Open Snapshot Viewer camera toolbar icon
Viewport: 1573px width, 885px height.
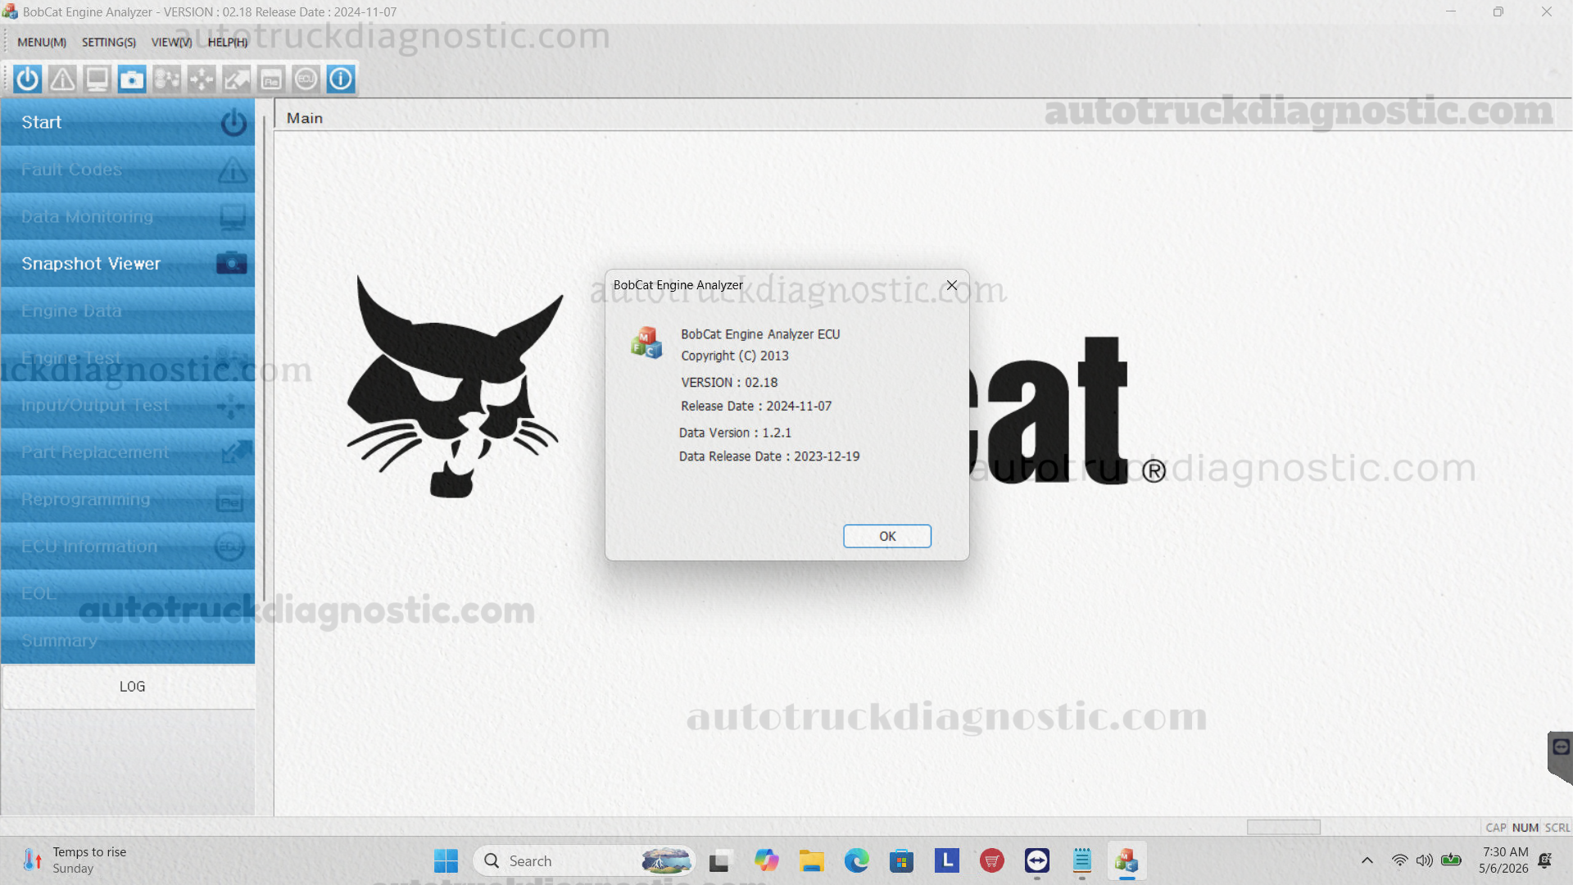coord(132,79)
